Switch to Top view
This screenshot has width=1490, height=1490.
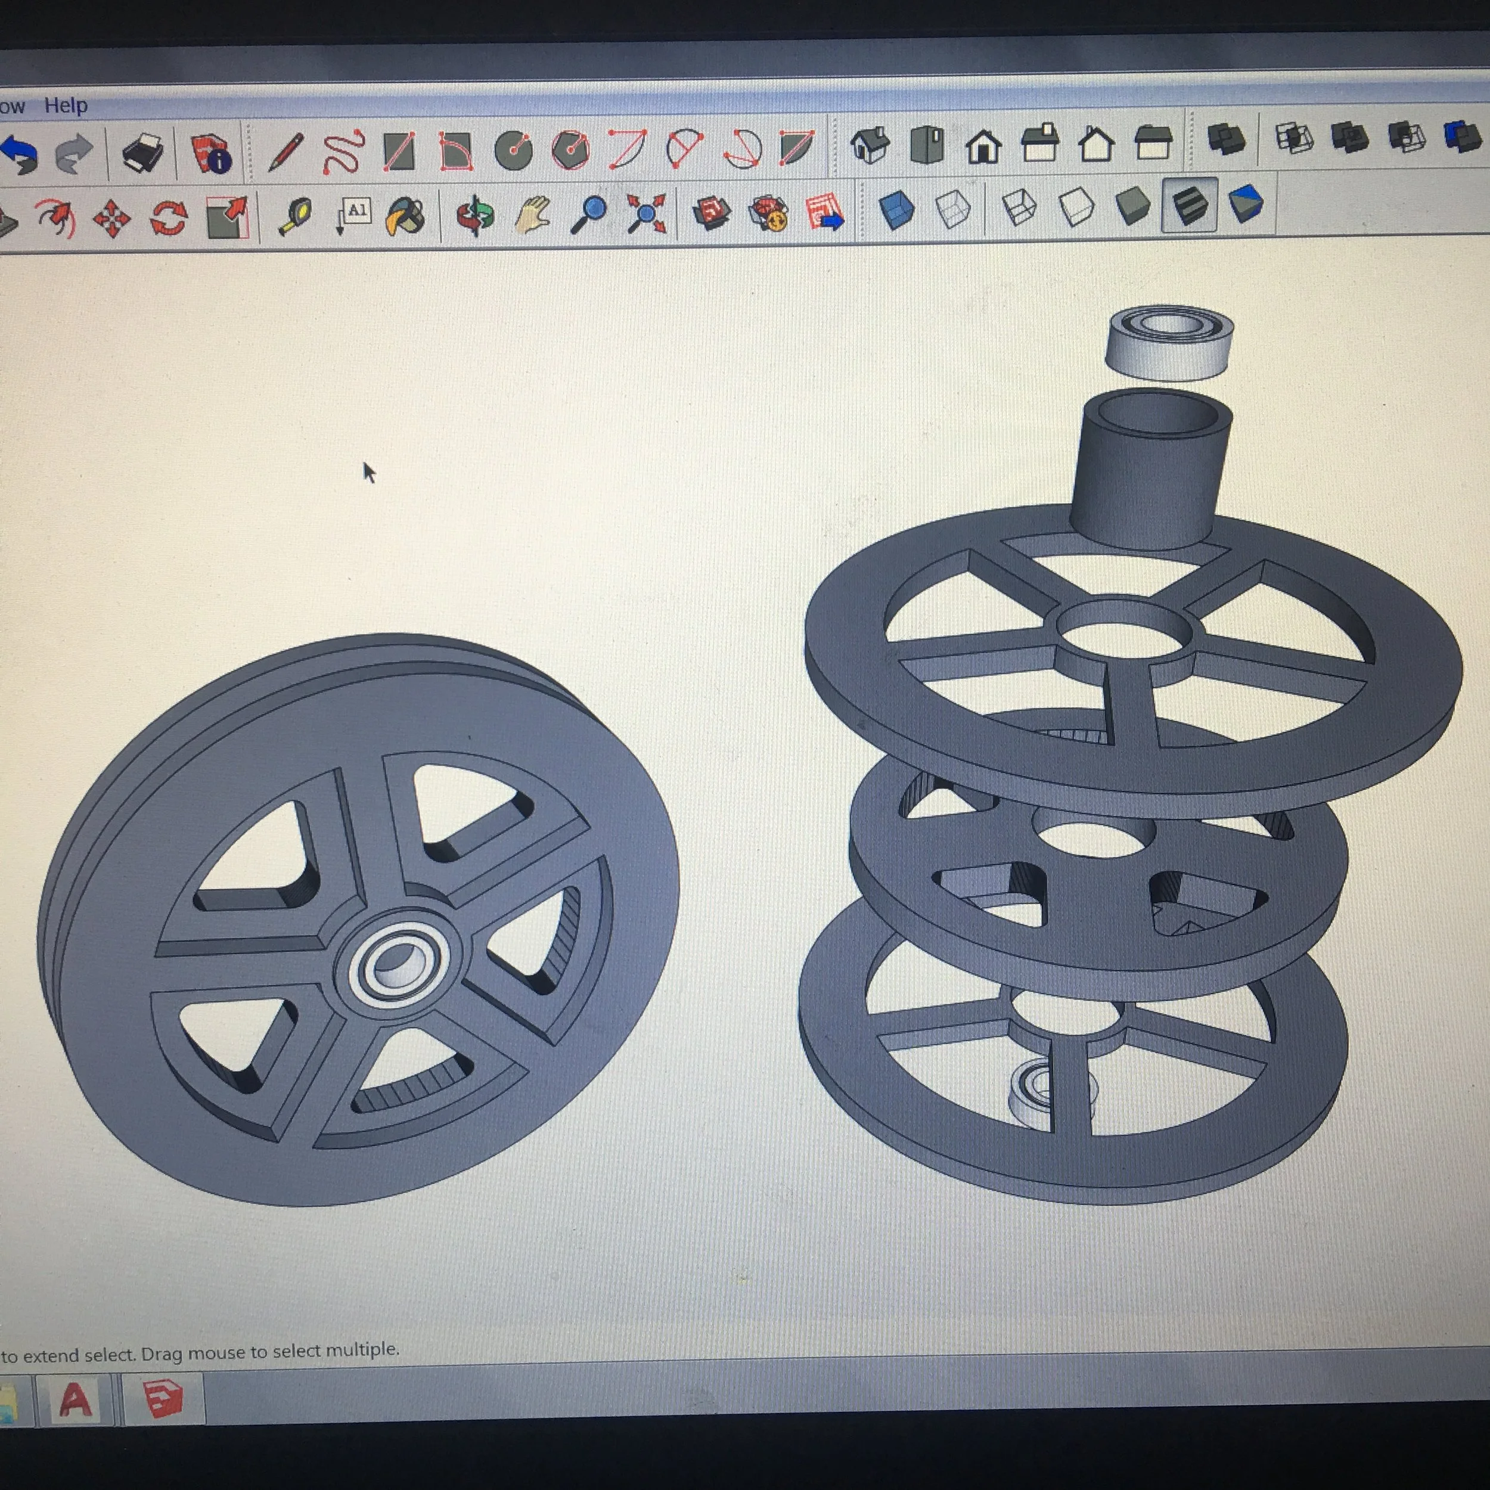(927, 144)
